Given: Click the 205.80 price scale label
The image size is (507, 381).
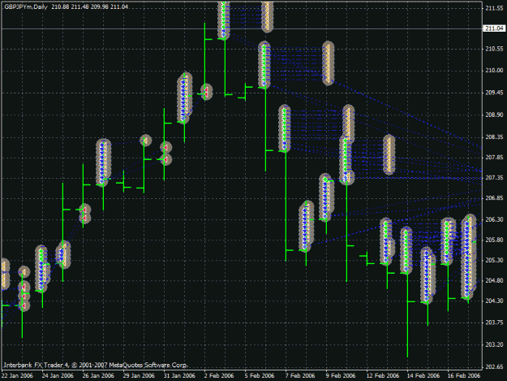Looking at the screenshot, I should (494, 240).
